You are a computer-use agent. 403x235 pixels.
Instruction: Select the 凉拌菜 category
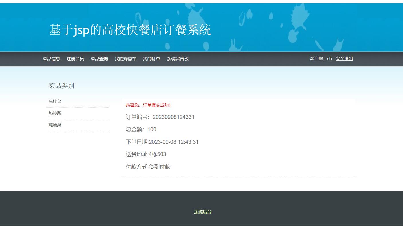[55, 101]
